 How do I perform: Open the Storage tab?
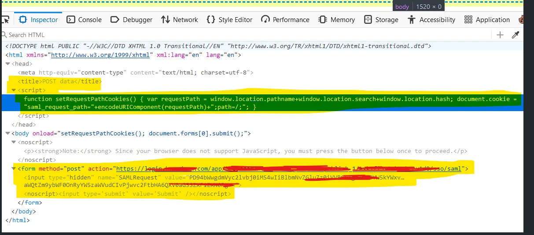click(381, 20)
